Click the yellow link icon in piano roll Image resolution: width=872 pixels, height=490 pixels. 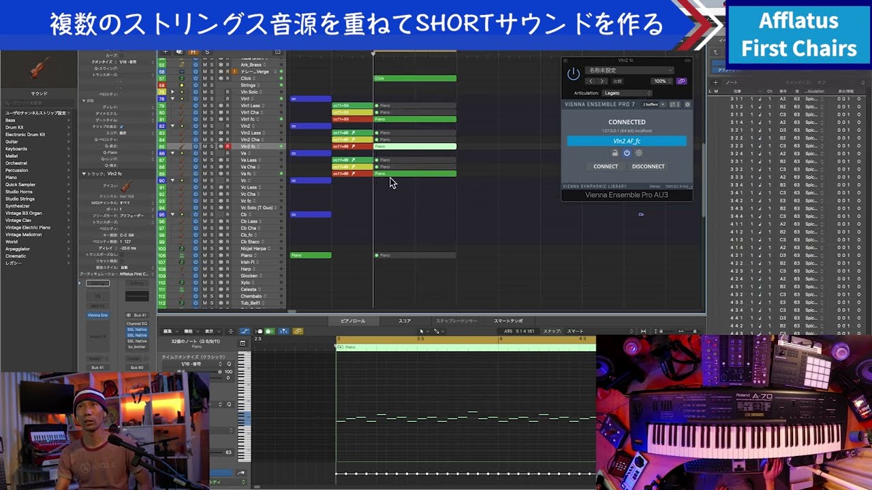click(298, 331)
